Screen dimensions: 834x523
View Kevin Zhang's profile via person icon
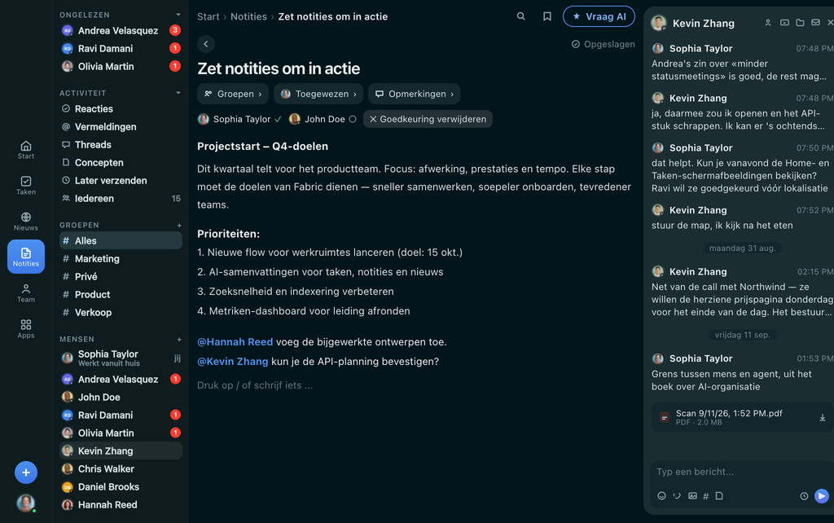(x=767, y=23)
